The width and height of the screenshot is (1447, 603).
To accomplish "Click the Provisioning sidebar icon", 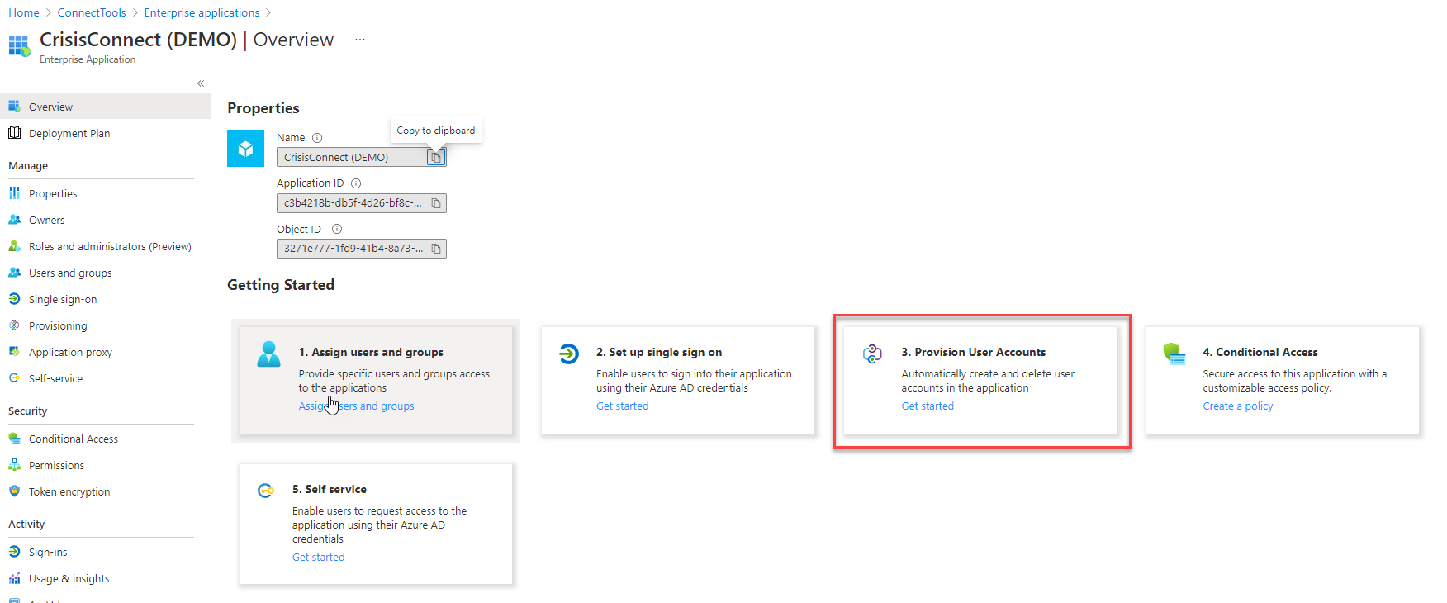I will point(14,325).
